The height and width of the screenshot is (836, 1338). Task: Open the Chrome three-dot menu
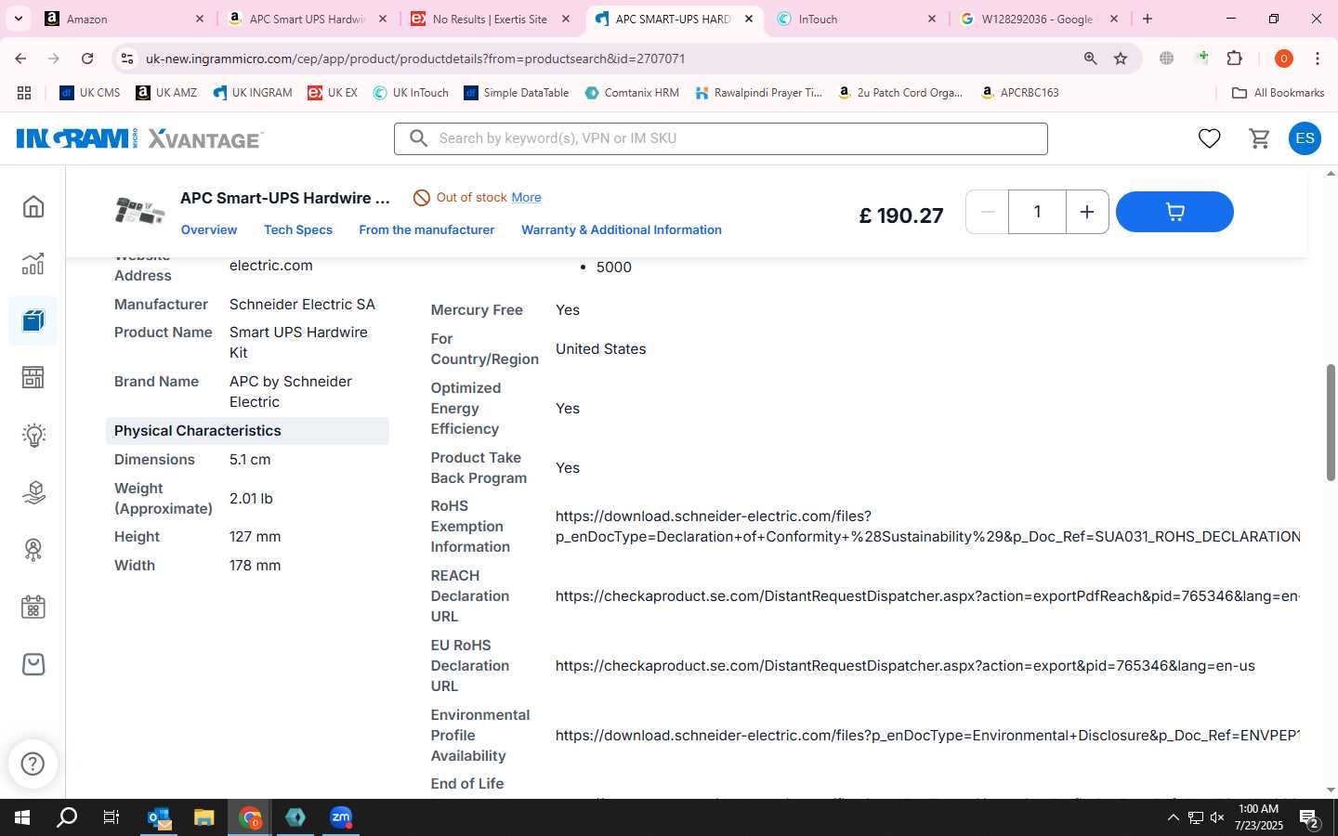[x=1318, y=59]
